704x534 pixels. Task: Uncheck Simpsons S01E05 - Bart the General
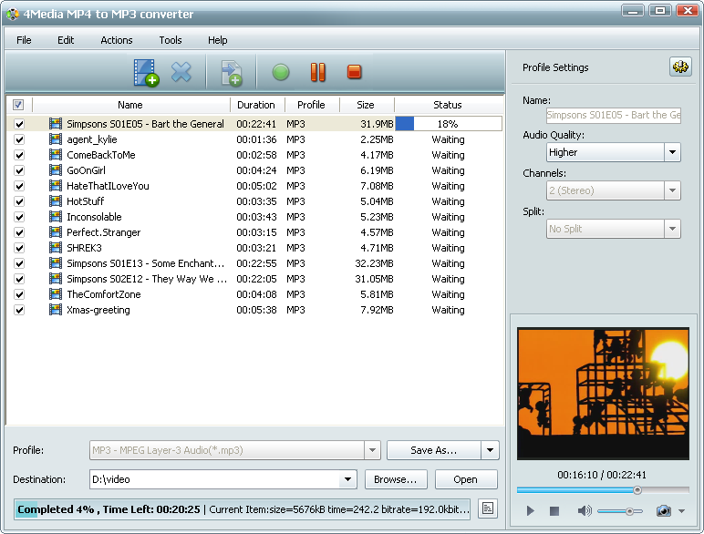tap(19, 124)
